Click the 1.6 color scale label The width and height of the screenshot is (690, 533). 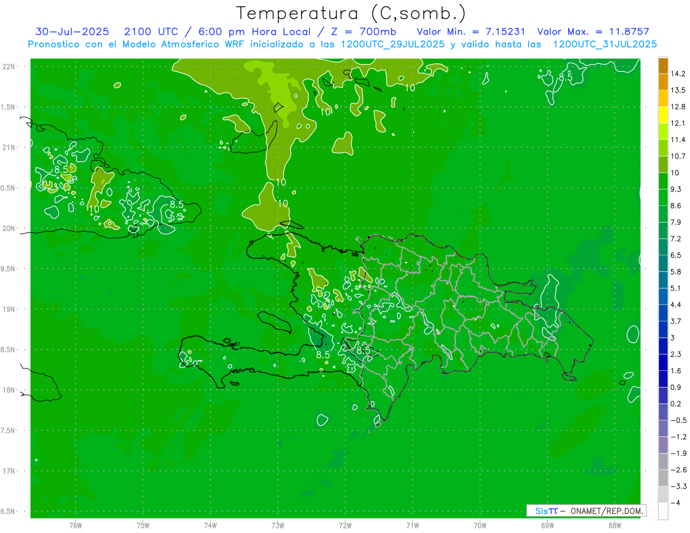pyautogui.click(x=676, y=371)
